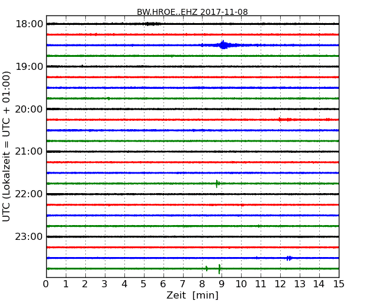This screenshot has width=385, height=308.
Task: Click the Zeit [min] axis label
Action: (192, 296)
